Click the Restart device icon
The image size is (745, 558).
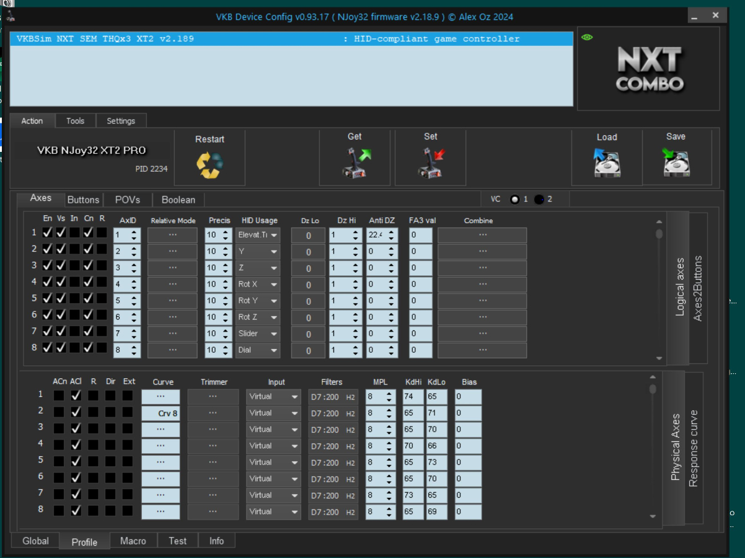pos(209,164)
